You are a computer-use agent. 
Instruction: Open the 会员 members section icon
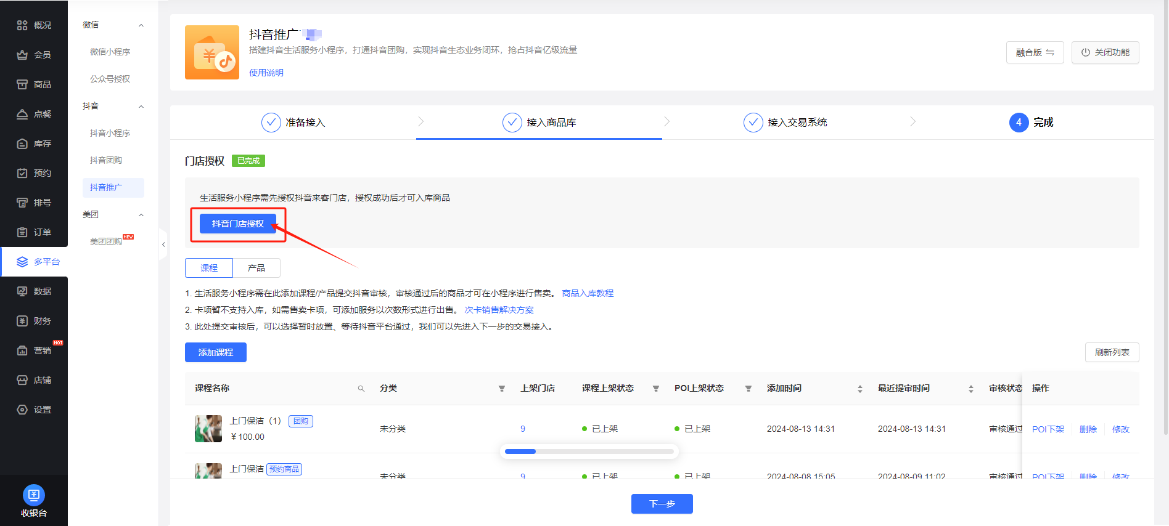22,55
